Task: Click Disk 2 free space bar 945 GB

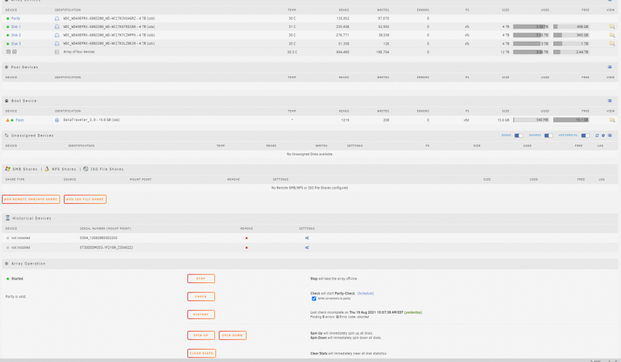Action: tap(571, 35)
